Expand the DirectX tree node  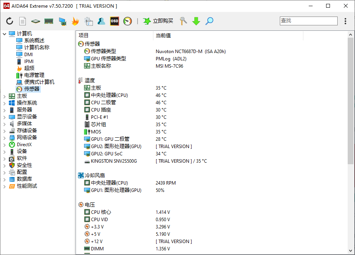pos(4,145)
